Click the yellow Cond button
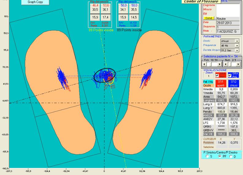Image resolution: width=243 pixels, height=175 pixels. tap(209, 18)
